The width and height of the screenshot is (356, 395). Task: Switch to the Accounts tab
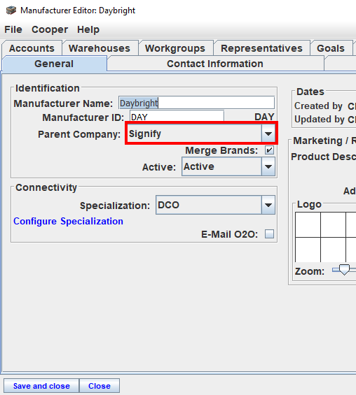tap(32, 48)
